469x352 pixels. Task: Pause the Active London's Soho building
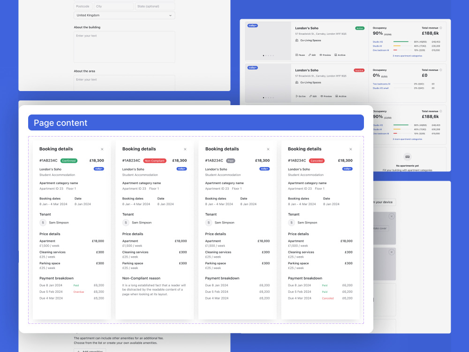(300, 55)
